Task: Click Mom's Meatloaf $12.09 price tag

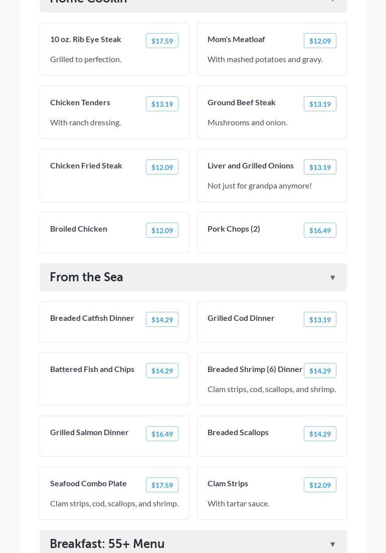Action: (x=320, y=41)
